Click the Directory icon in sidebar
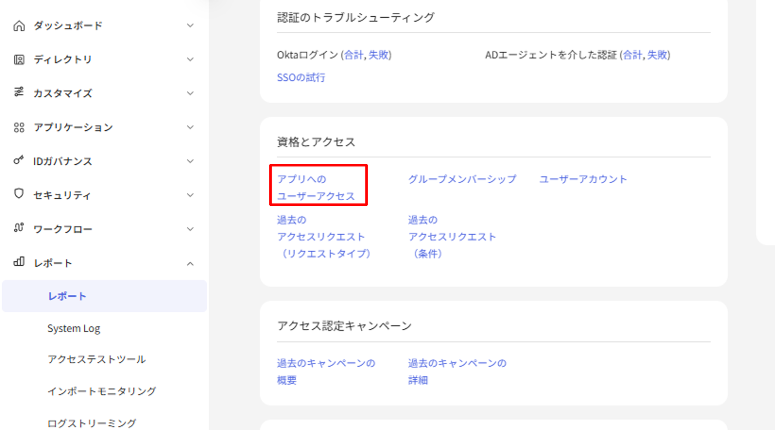Screen dimensions: 775x430 (x=19, y=60)
